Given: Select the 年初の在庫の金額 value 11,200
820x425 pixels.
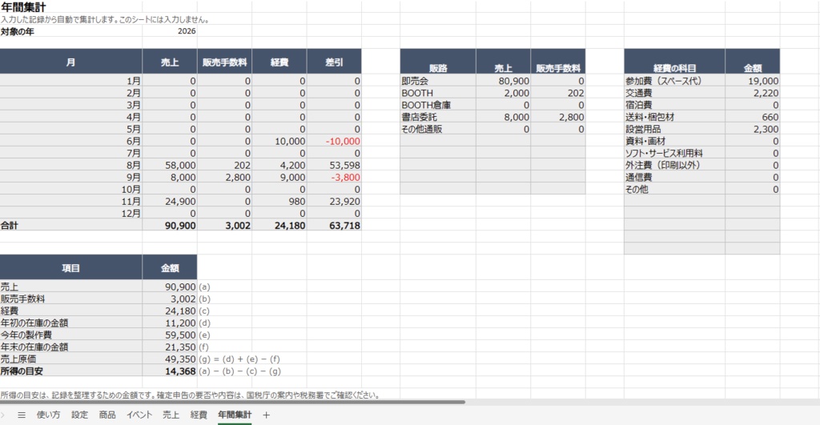Looking at the screenshot, I should click(x=170, y=323).
